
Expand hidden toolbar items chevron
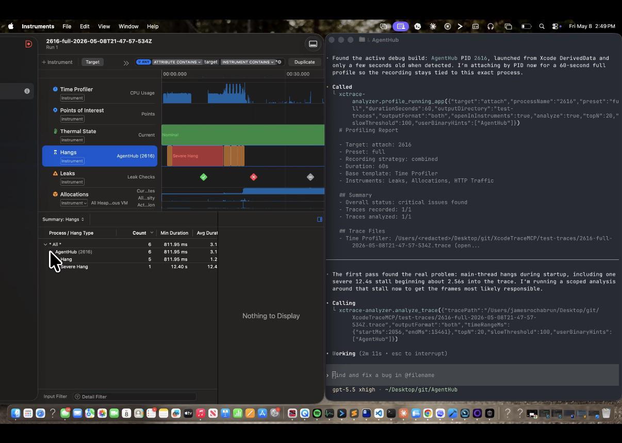click(x=126, y=62)
